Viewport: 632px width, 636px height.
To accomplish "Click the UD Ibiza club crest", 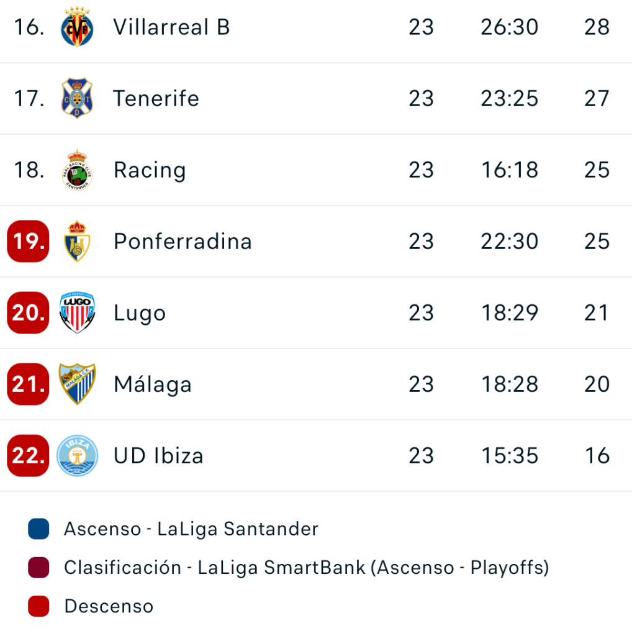I will pos(77,455).
